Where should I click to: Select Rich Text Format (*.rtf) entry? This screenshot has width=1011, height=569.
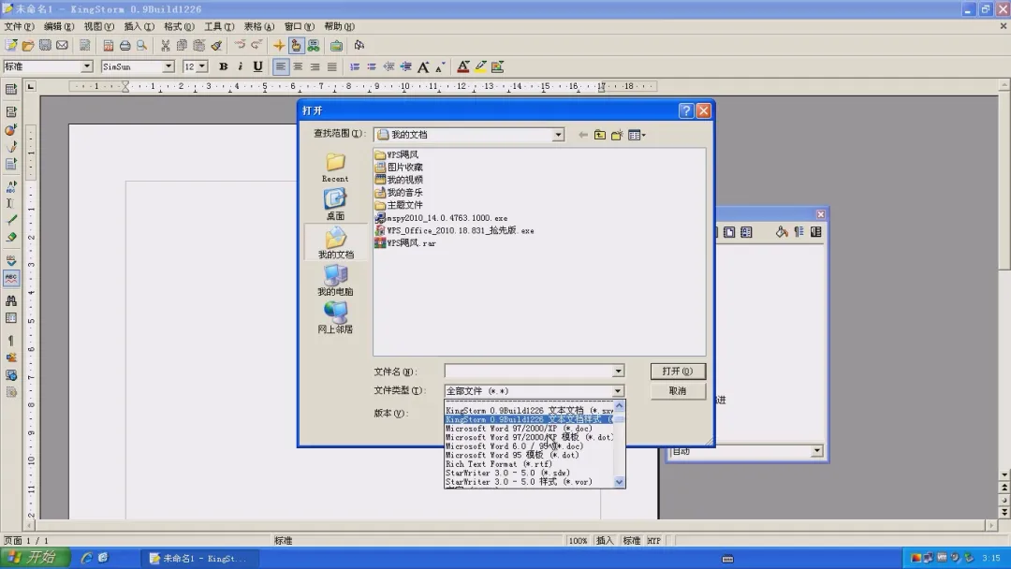click(x=498, y=464)
